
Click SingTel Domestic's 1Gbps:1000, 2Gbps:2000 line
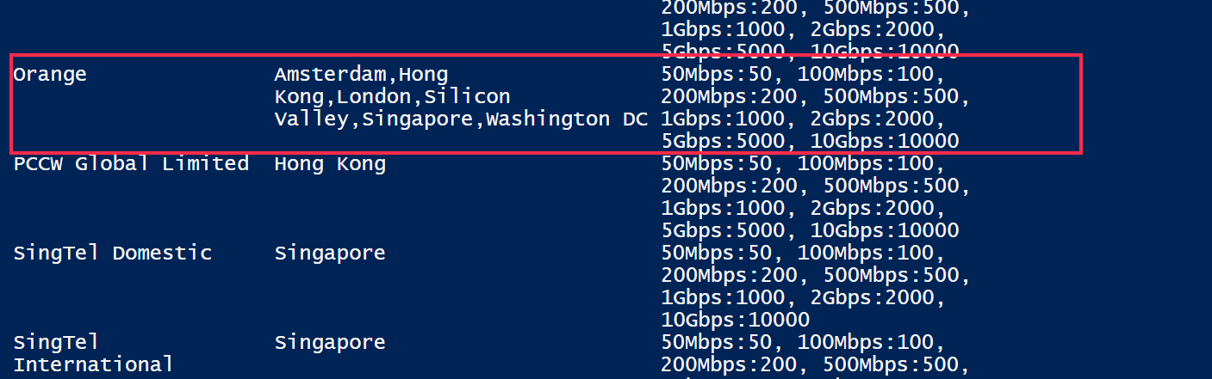point(803,297)
